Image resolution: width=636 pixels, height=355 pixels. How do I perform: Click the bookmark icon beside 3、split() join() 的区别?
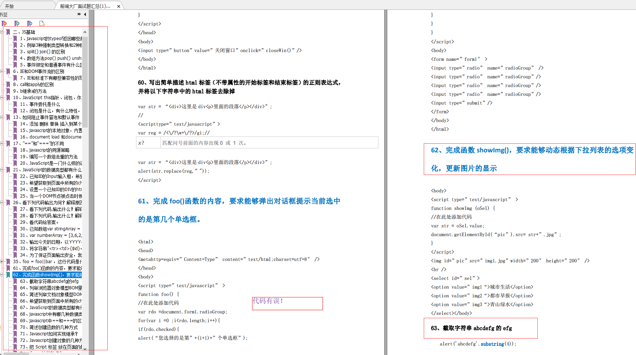(x=15, y=52)
